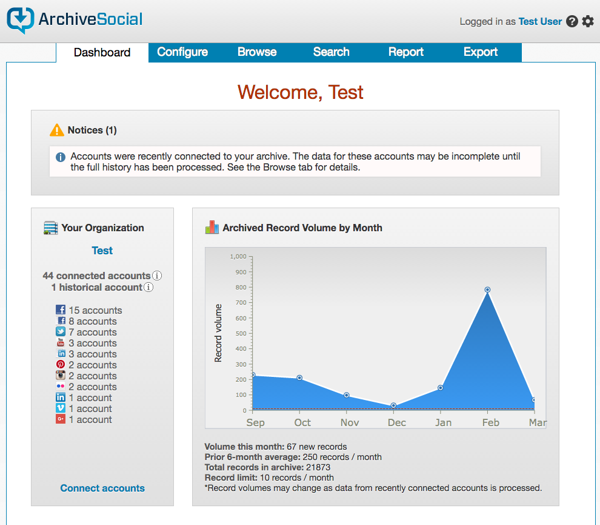Click the '1 historical account' text
The image size is (600, 525).
(97, 288)
